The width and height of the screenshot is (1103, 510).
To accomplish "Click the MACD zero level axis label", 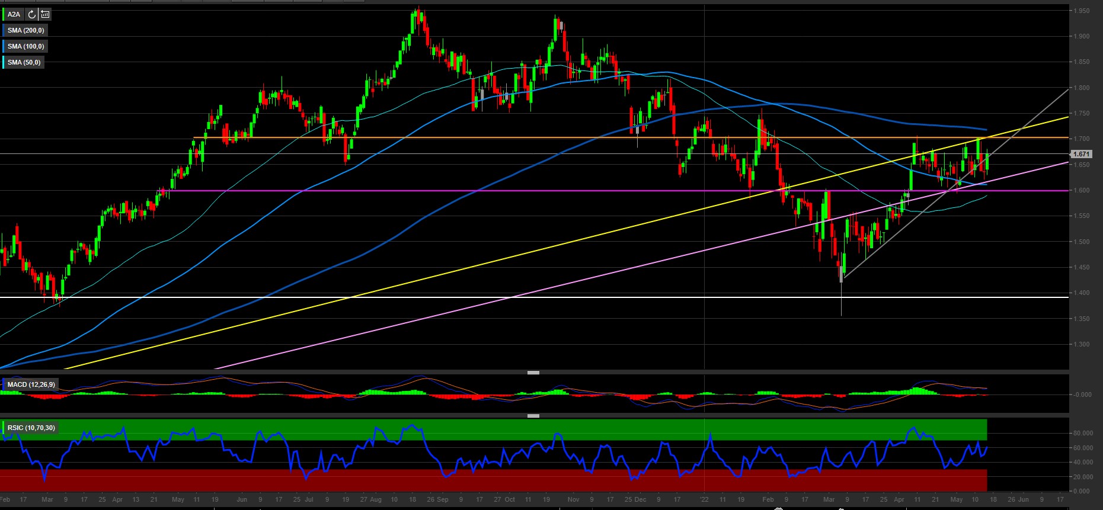I will 1083,394.
